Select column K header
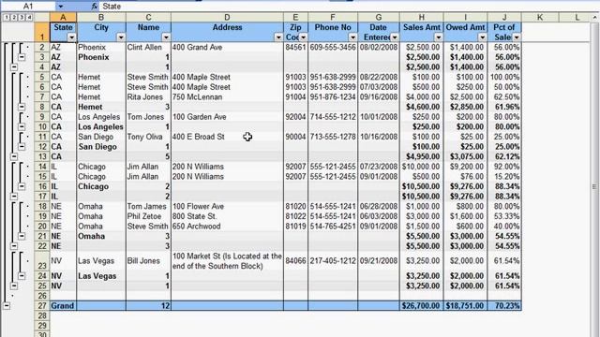The width and height of the screenshot is (600, 337). click(x=540, y=17)
